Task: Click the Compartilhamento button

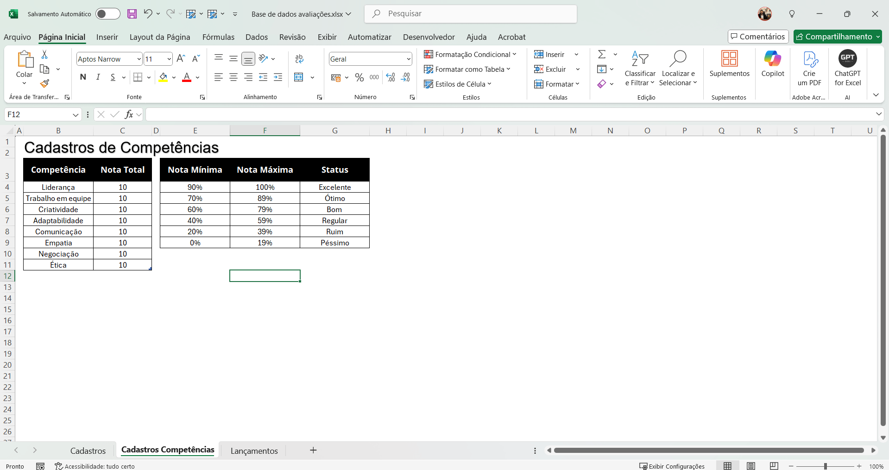Action: 838,37
